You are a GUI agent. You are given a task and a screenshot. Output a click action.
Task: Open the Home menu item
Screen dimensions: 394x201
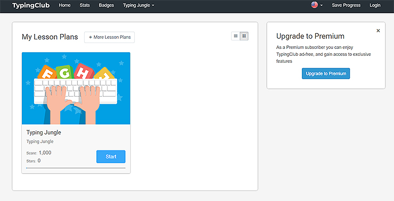tap(64, 5)
